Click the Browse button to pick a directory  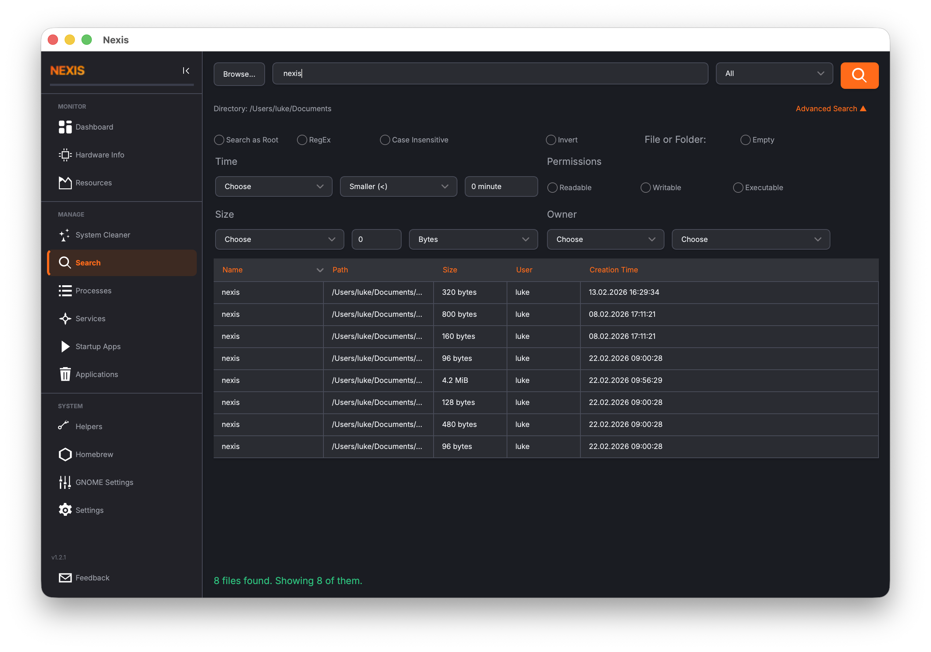pos(239,74)
